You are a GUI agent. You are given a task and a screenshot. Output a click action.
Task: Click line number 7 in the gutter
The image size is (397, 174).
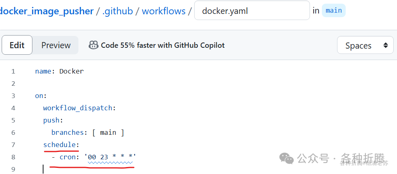(13, 145)
